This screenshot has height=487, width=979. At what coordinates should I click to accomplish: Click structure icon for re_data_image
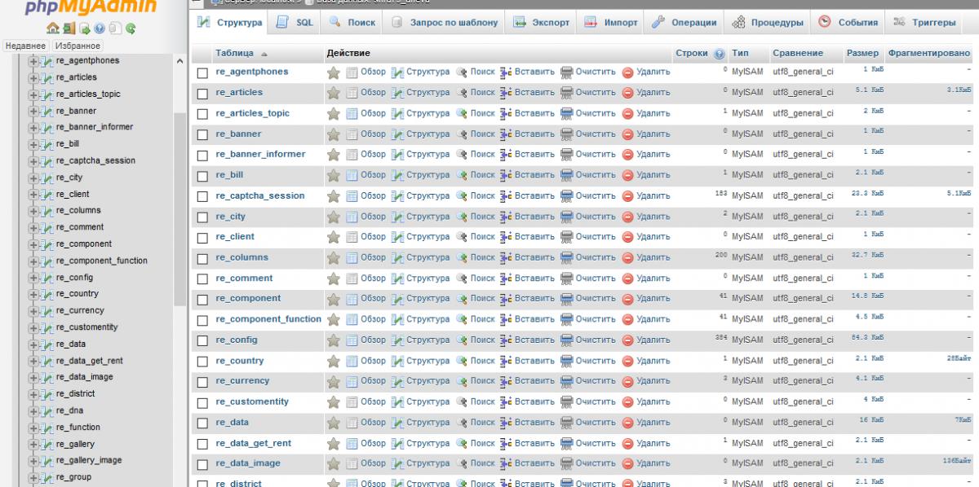pos(397,463)
